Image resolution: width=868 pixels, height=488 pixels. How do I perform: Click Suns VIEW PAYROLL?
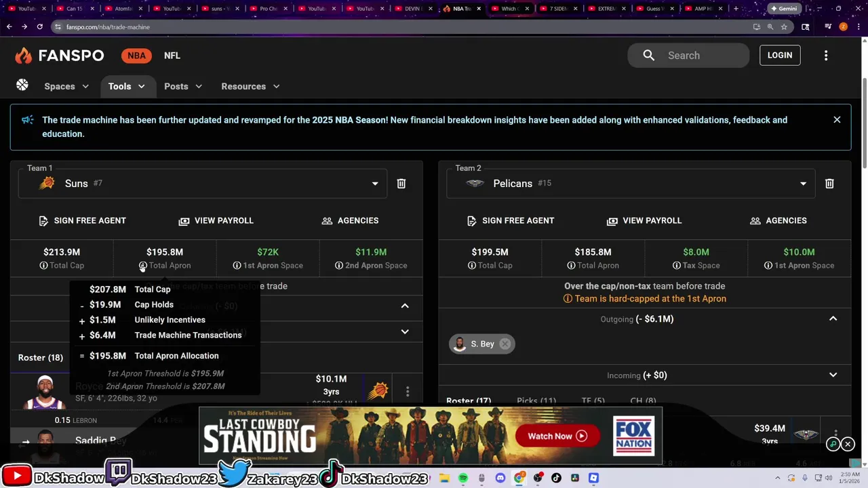[x=216, y=220]
